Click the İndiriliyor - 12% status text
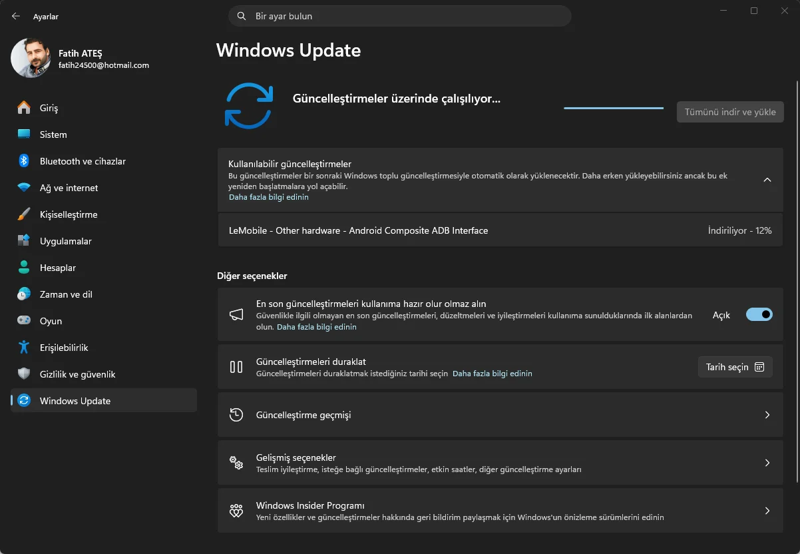Image resolution: width=800 pixels, height=554 pixels. [x=740, y=230]
